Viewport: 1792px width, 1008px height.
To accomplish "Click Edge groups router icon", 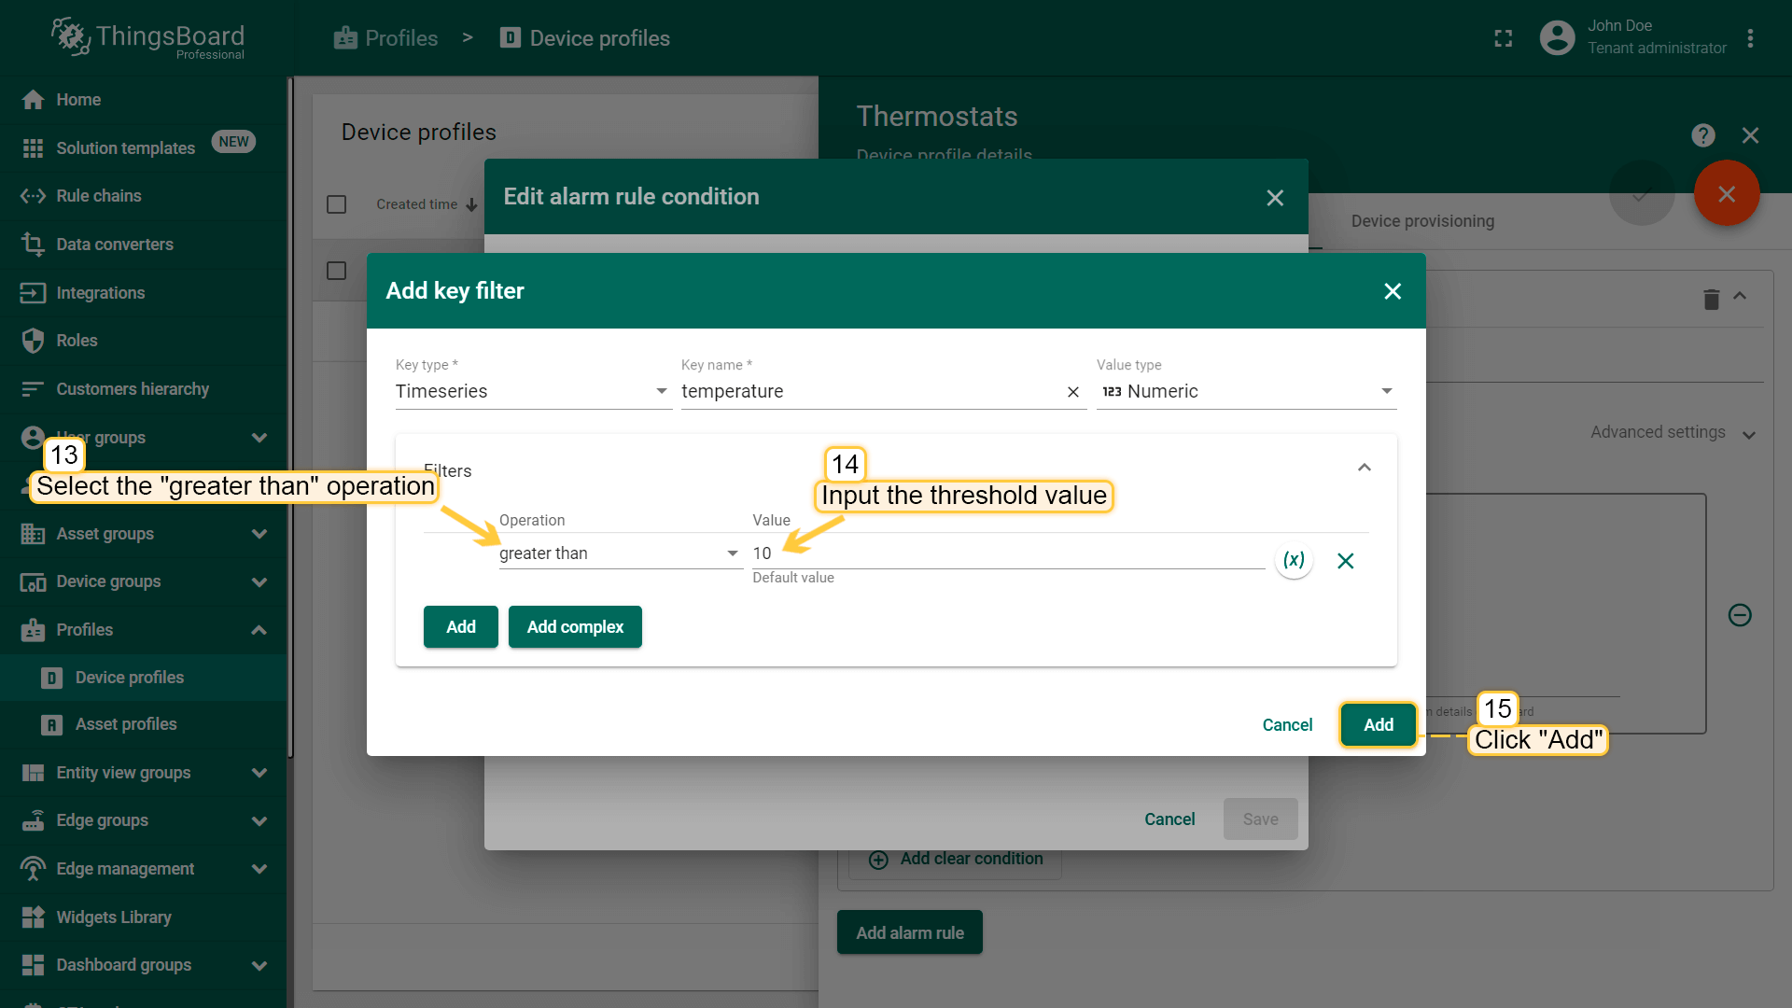I will [34, 820].
